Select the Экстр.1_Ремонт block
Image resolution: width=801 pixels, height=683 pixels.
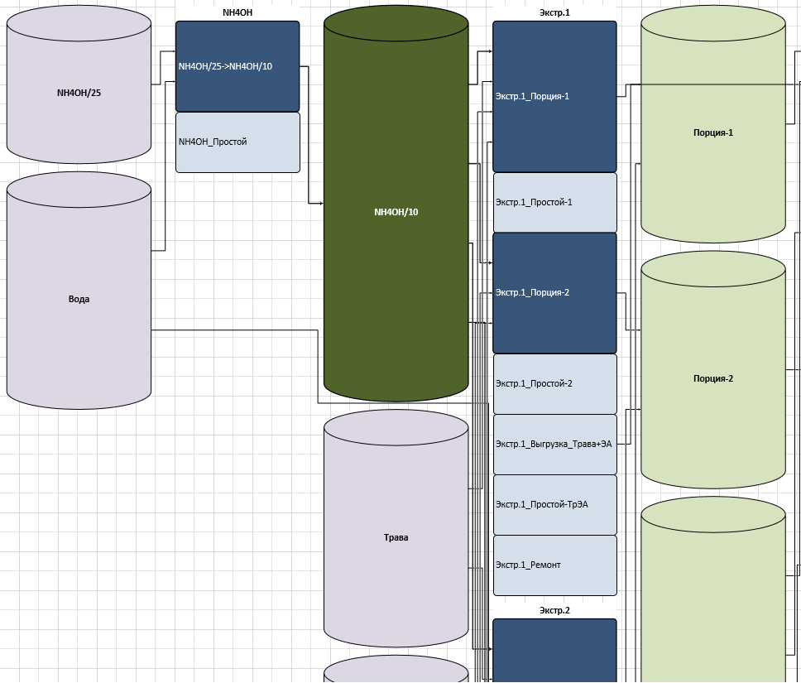coord(554,565)
